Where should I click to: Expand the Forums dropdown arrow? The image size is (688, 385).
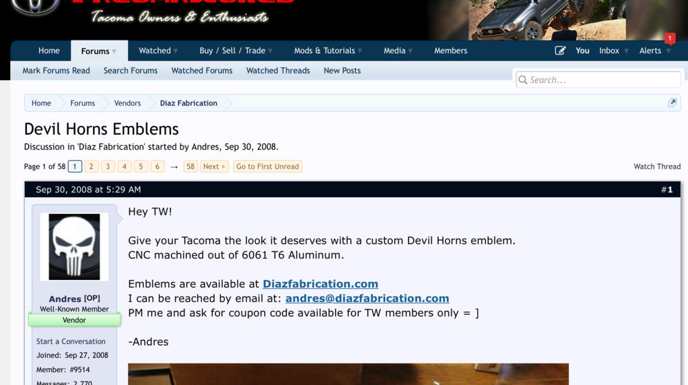click(x=114, y=51)
